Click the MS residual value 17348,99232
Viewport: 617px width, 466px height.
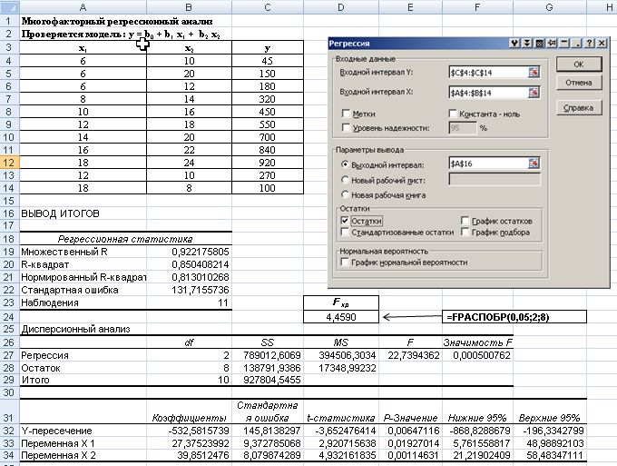pos(341,368)
